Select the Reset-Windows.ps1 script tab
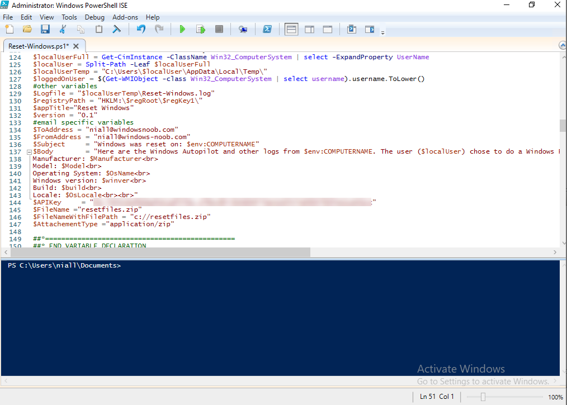 39,46
